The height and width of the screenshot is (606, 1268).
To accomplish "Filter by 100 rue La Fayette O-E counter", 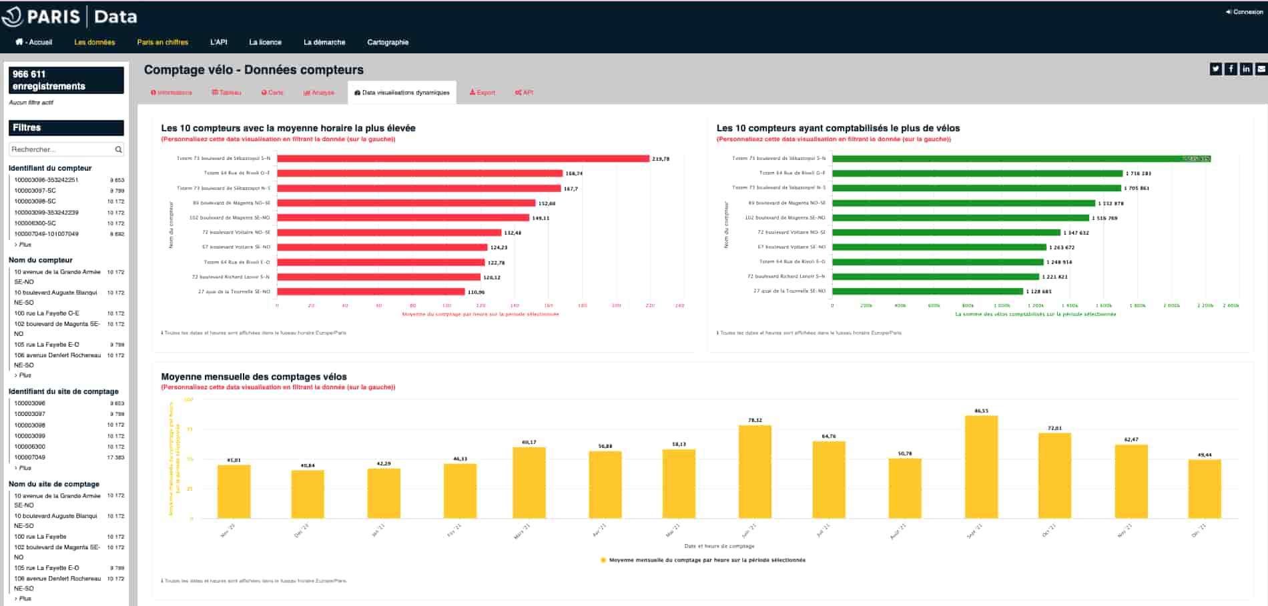I will (47, 313).
